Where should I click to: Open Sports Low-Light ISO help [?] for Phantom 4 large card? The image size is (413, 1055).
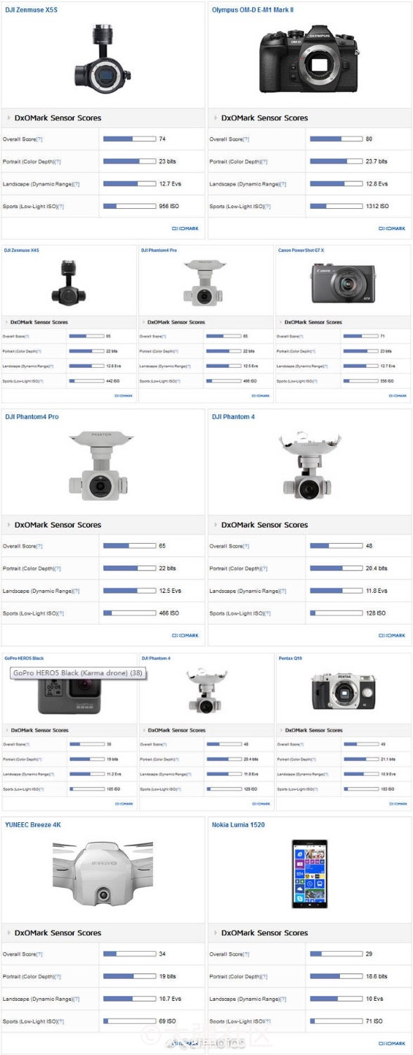tap(267, 614)
